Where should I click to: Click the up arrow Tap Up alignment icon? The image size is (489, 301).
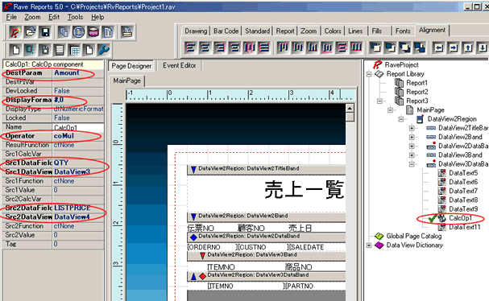pos(468,47)
